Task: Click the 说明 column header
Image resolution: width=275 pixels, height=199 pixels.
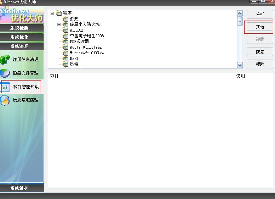Action: click(250, 76)
